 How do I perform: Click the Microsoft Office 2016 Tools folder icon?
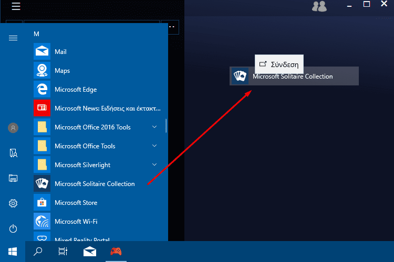click(42, 127)
